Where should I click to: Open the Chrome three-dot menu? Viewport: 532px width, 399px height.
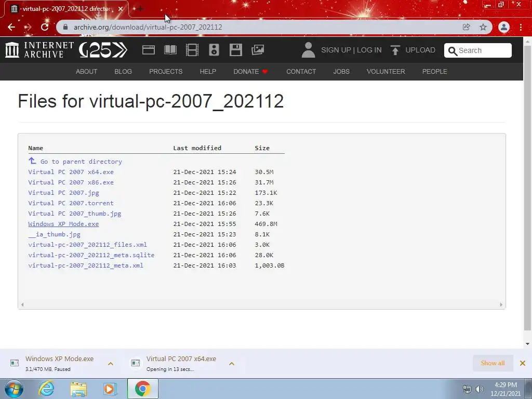pyautogui.click(x=521, y=27)
